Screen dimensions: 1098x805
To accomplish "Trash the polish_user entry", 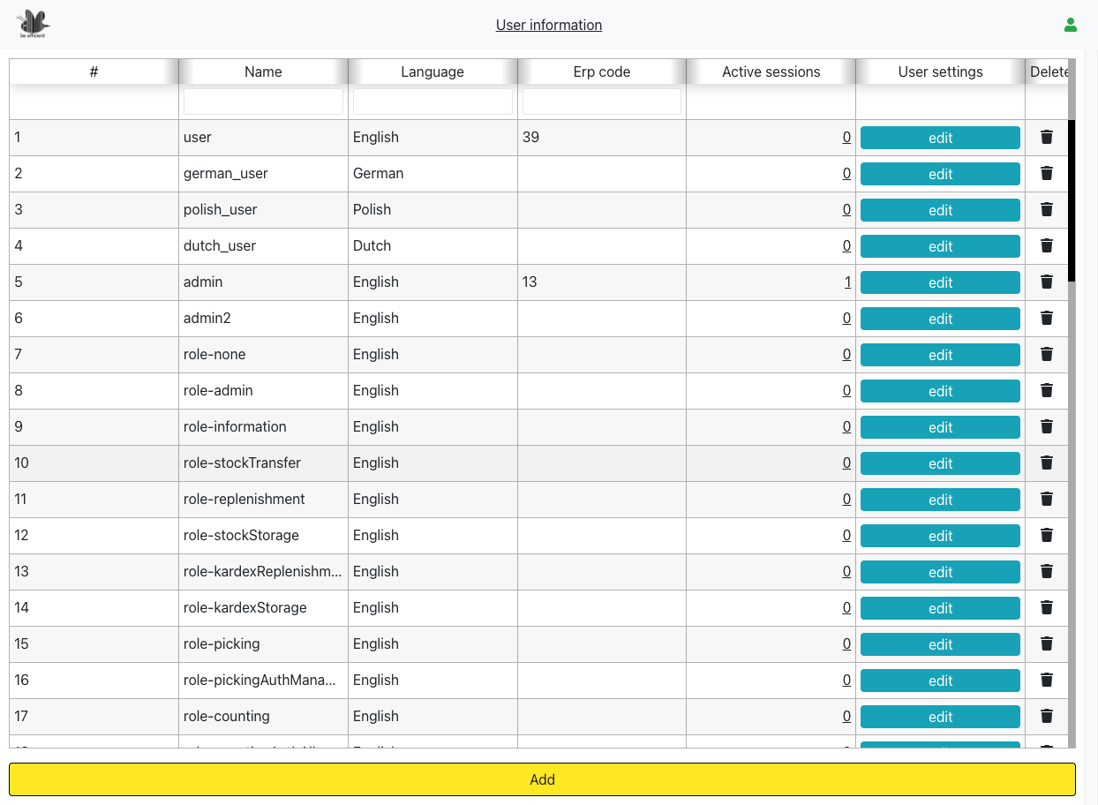I will pos(1047,209).
